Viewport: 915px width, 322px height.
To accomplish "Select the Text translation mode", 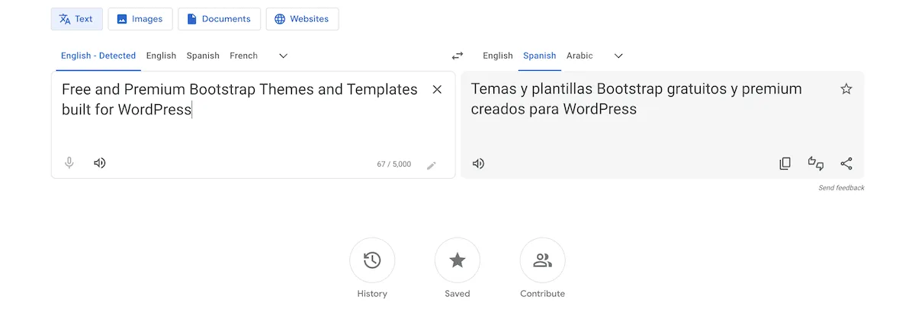I will [76, 19].
